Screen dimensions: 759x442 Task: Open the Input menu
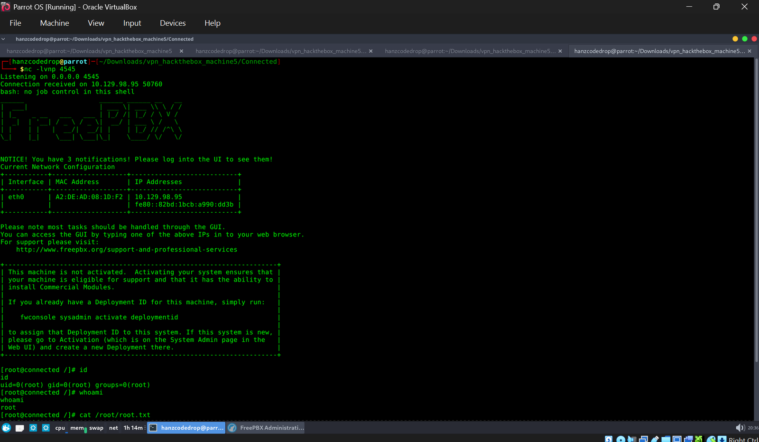click(x=132, y=23)
